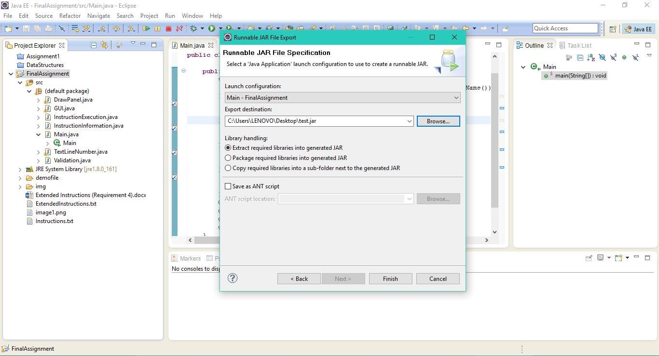
Task: Open the Debug tool from the toolbar
Action: tap(194, 28)
